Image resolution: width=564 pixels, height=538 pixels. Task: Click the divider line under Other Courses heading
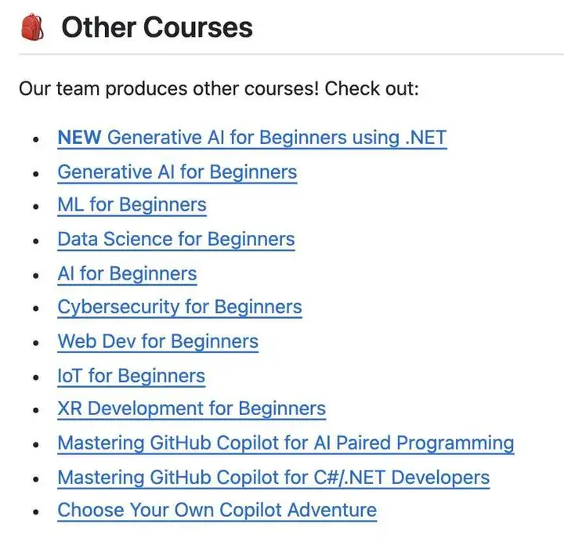(291, 54)
